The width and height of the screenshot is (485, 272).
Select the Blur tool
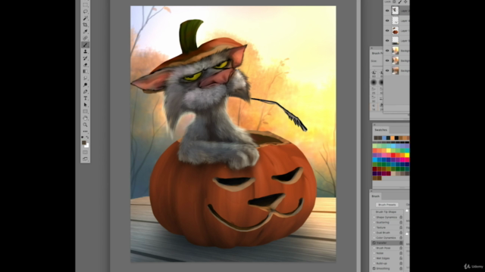(86, 79)
